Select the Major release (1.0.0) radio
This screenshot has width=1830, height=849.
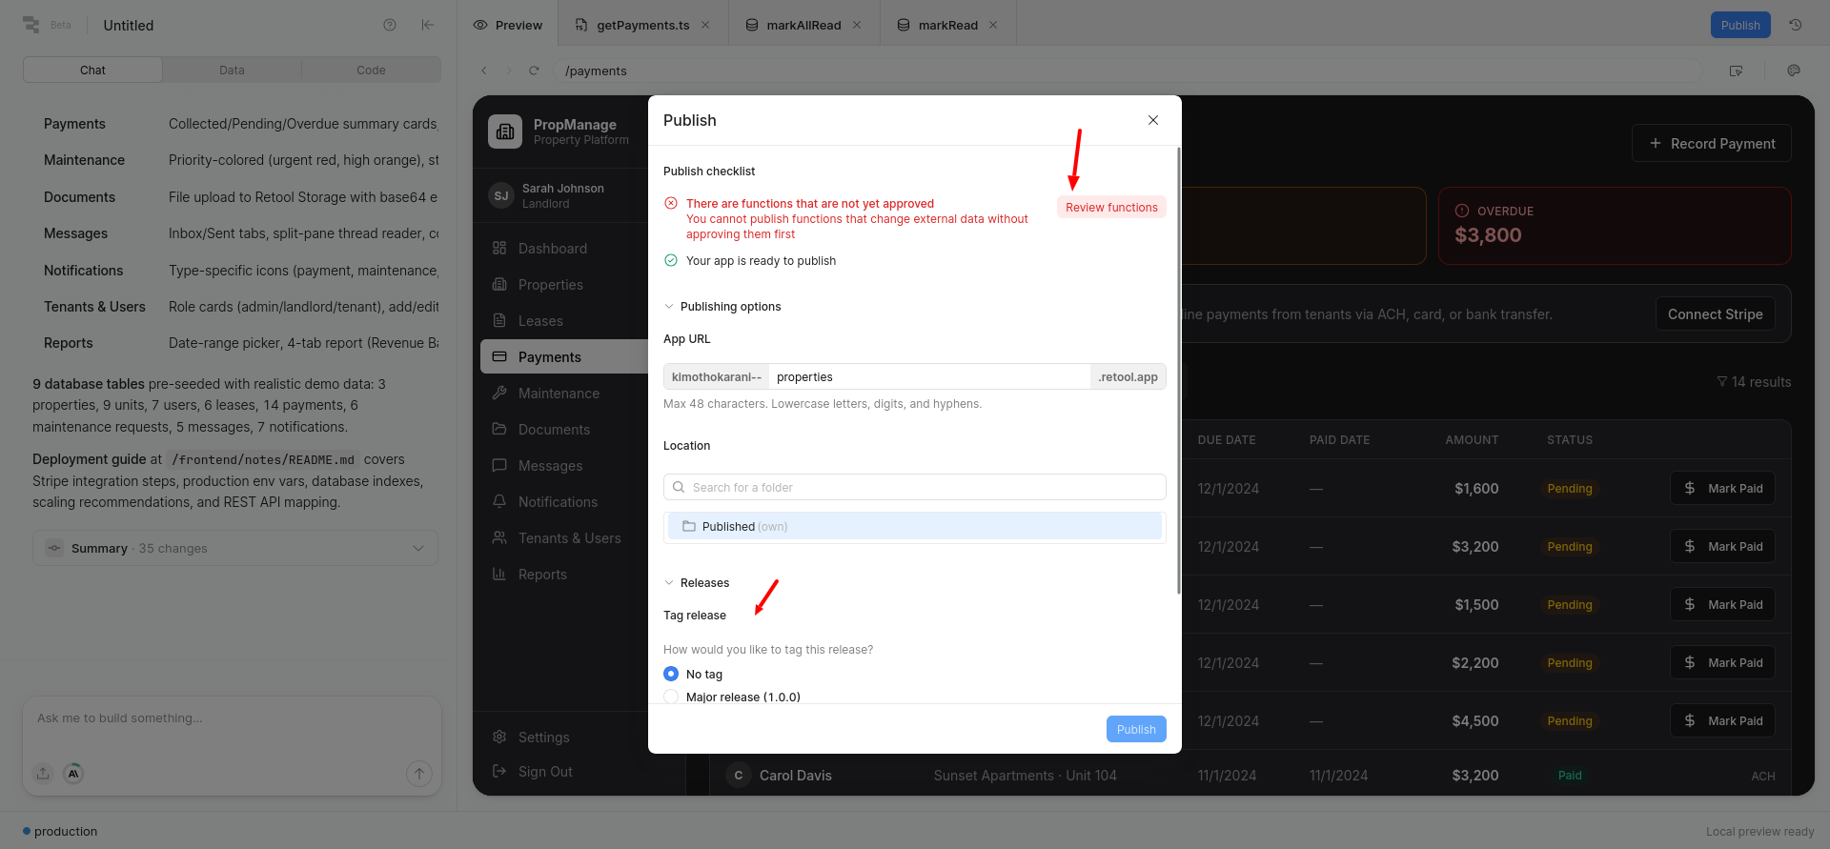click(x=671, y=697)
